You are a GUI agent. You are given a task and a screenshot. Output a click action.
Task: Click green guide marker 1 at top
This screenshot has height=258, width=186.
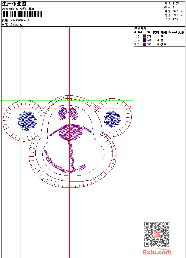coord(22,28)
